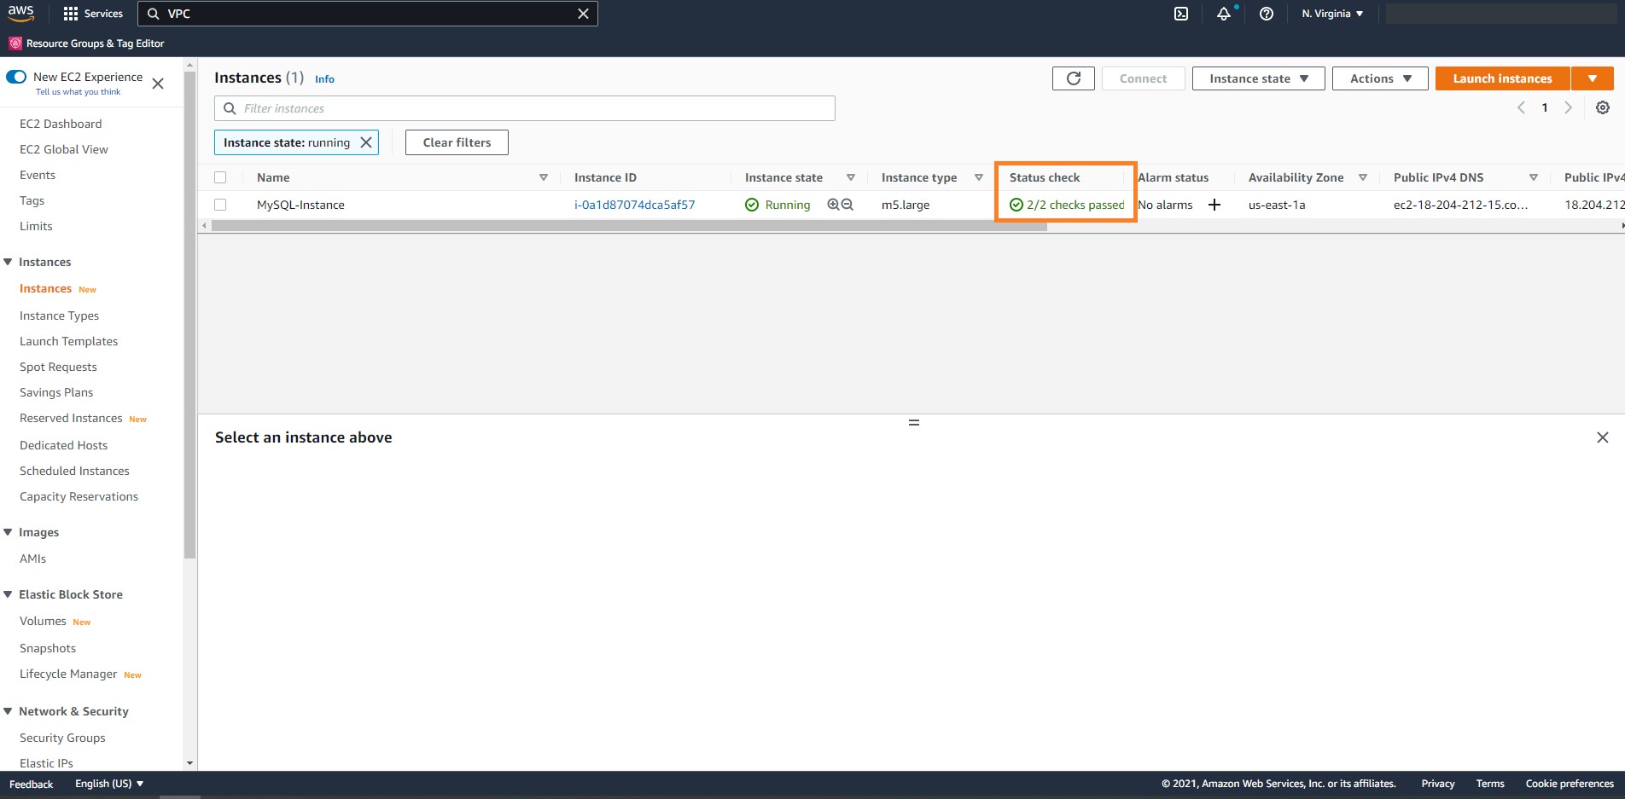
Task: Open Limits in sidebar
Action: pos(36,226)
